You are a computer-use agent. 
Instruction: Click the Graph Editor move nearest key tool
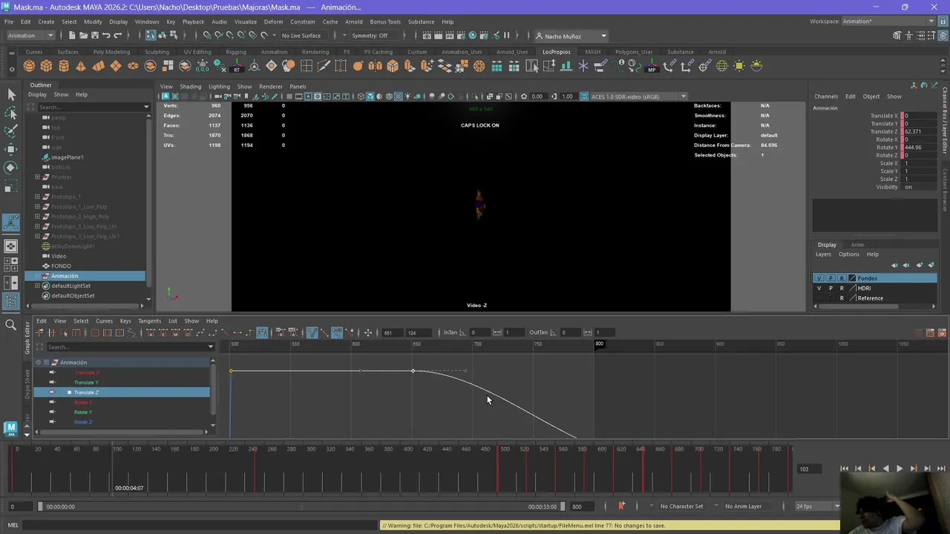point(40,332)
